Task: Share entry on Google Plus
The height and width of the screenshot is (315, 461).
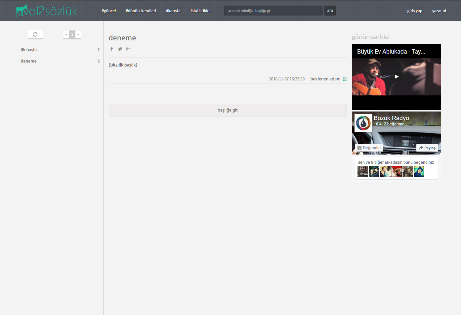Action: coord(128,49)
